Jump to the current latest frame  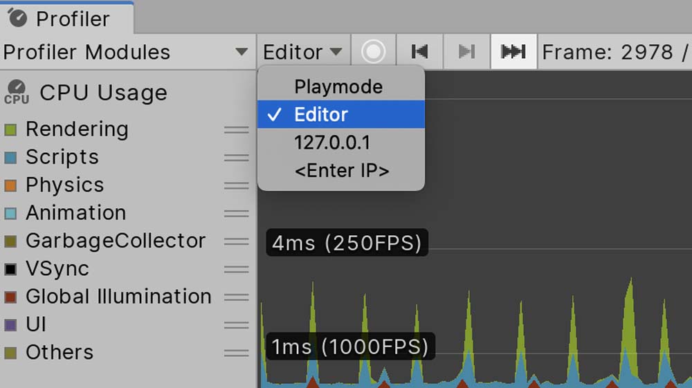click(513, 52)
